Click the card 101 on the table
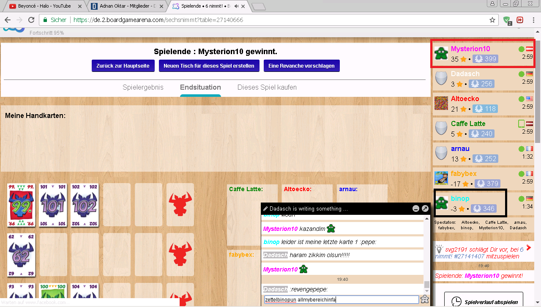This screenshot has width=541, height=307. 53,205
